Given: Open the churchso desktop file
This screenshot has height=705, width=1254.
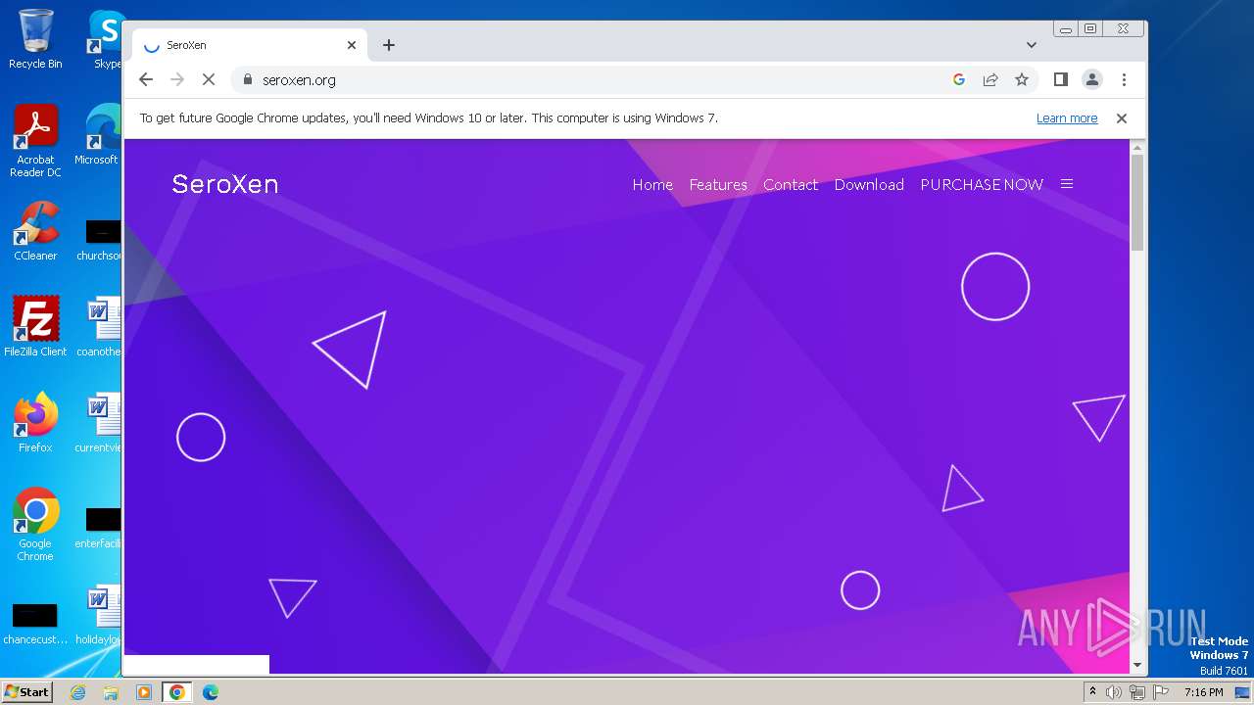Looking at the screenshot, I should coord(99,240).
